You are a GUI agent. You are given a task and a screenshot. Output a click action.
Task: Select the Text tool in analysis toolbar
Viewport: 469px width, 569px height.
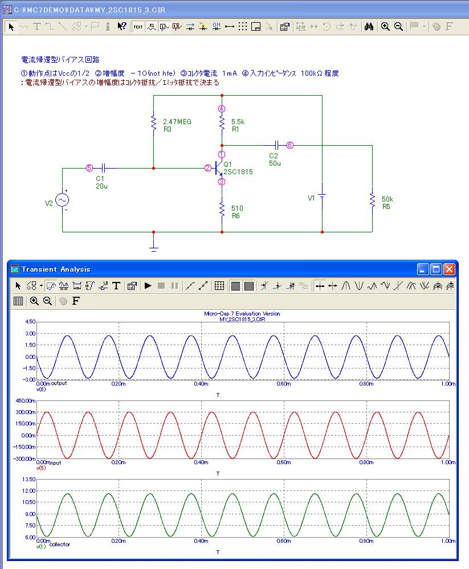click(x=116, y=286)
